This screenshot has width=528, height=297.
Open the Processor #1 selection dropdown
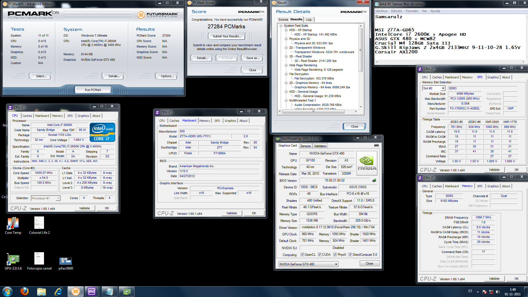tap(58, 198)
